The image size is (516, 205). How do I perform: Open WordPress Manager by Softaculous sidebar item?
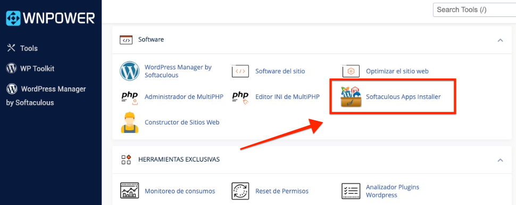pyautogui.click(x=46, y=96)
